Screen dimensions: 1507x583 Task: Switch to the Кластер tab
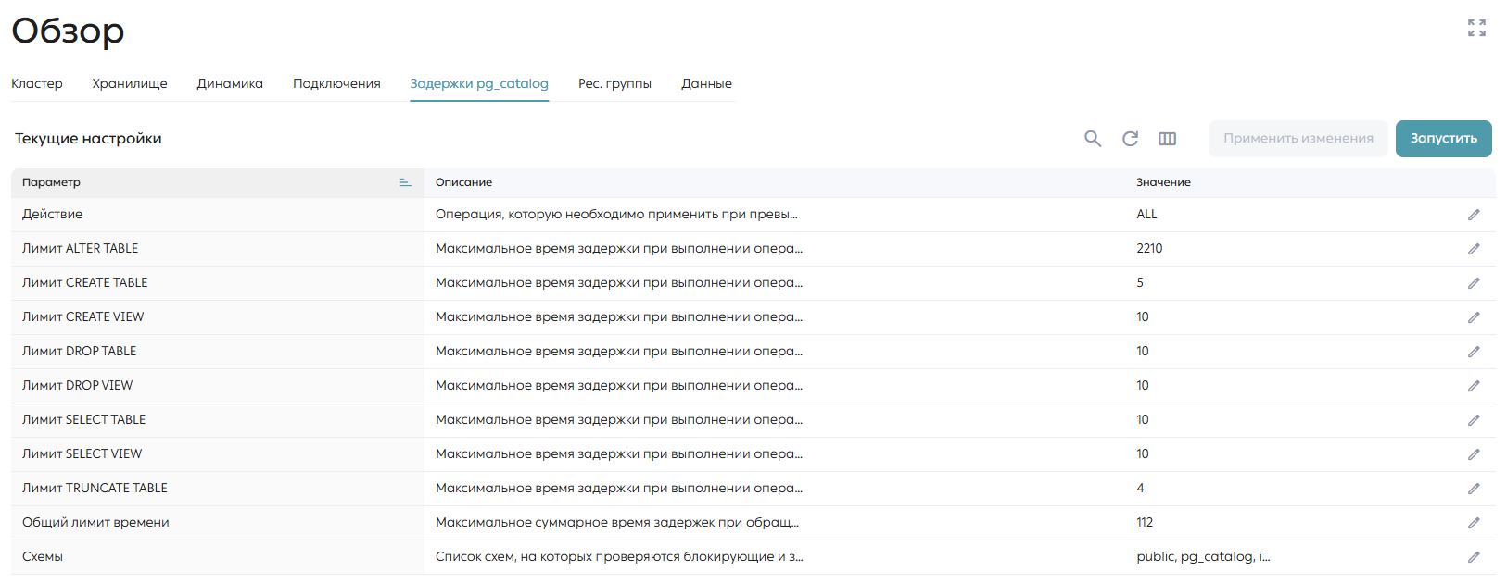[37, 83]
